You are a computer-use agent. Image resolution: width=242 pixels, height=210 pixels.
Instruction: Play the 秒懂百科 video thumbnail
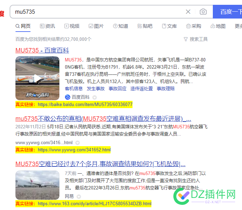pyautogui.click(x=37, y=78)
